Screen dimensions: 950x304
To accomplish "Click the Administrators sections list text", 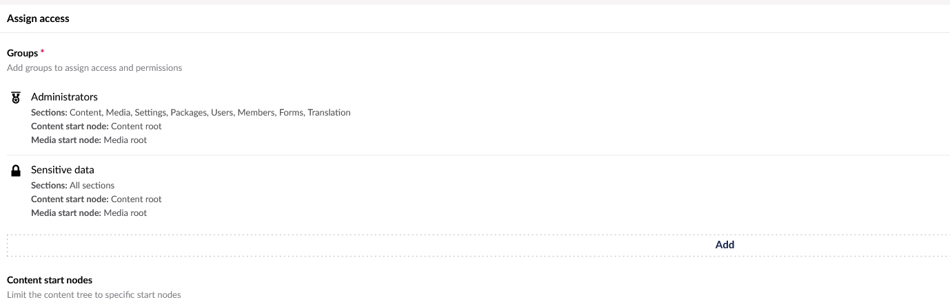I will point(191,112).
